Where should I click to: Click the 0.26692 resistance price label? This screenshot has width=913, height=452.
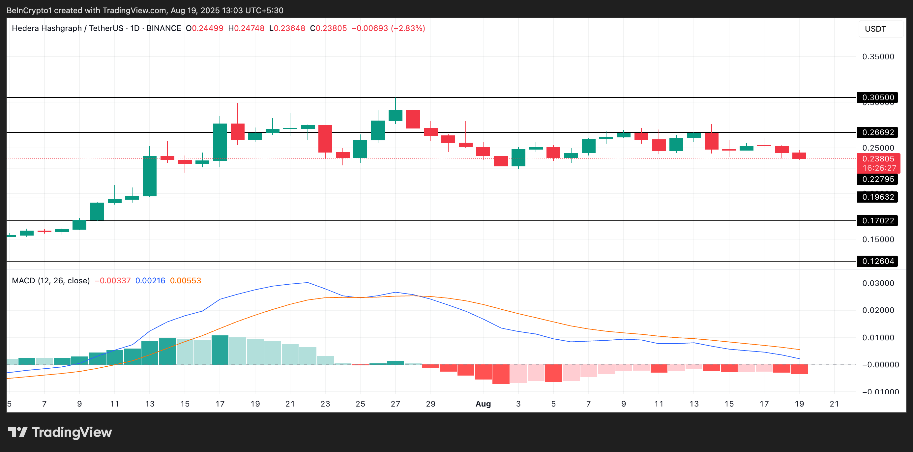click(x=877, y=132)
